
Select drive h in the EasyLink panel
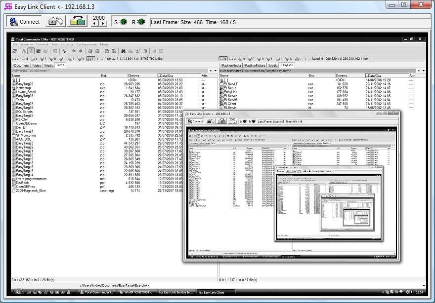coord(260,59)
